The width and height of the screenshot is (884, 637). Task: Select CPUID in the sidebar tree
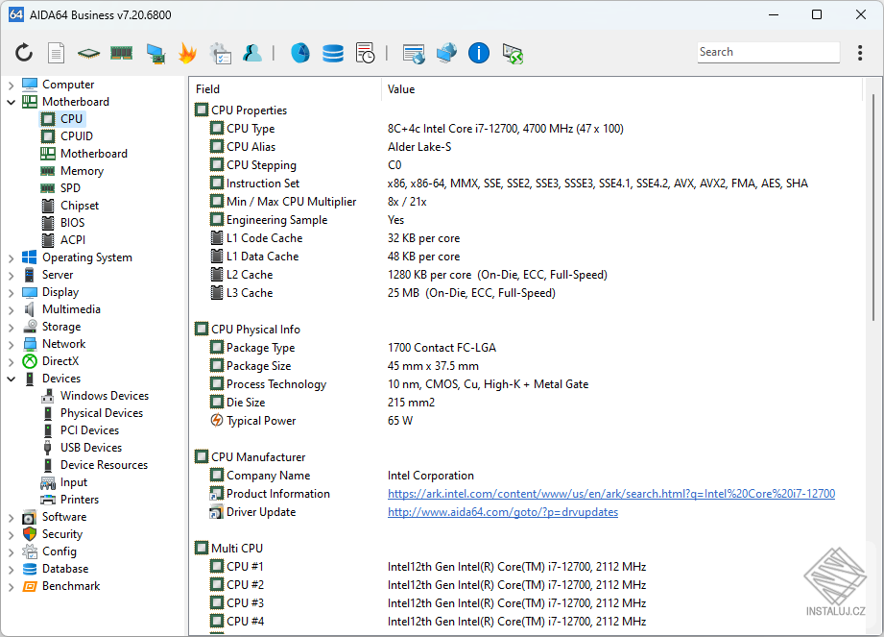coord(76,136)
